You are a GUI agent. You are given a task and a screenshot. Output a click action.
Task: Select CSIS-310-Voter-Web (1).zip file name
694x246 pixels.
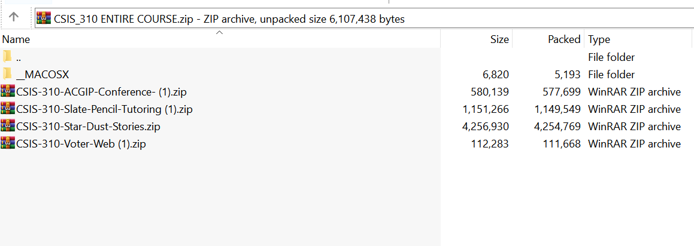81,144
